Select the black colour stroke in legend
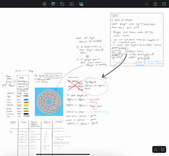Viewport: 169px width, 156px height. click(x=26, y=114)
